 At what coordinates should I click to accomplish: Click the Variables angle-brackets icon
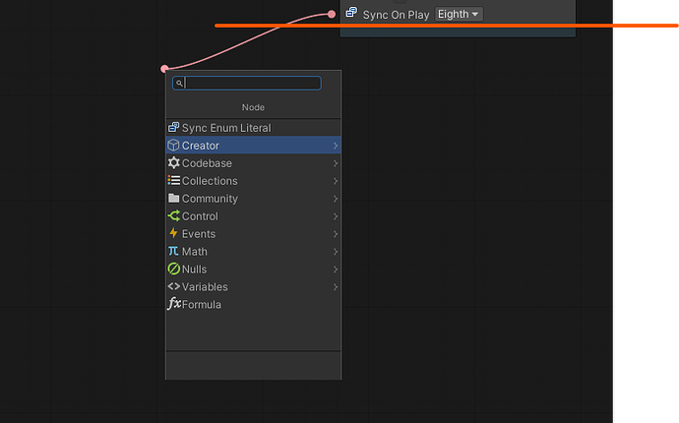coord(174,287)
